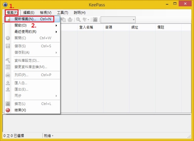This screenshot has width=194, height=141.
Task: Open the 檔案(F) menu
Action: [x=12, y=13]
